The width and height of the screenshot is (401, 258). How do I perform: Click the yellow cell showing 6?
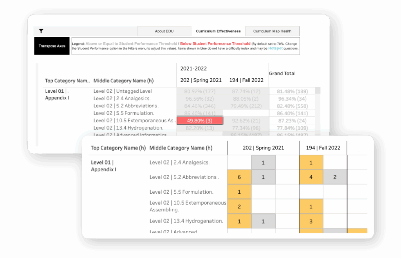[239, 177]
